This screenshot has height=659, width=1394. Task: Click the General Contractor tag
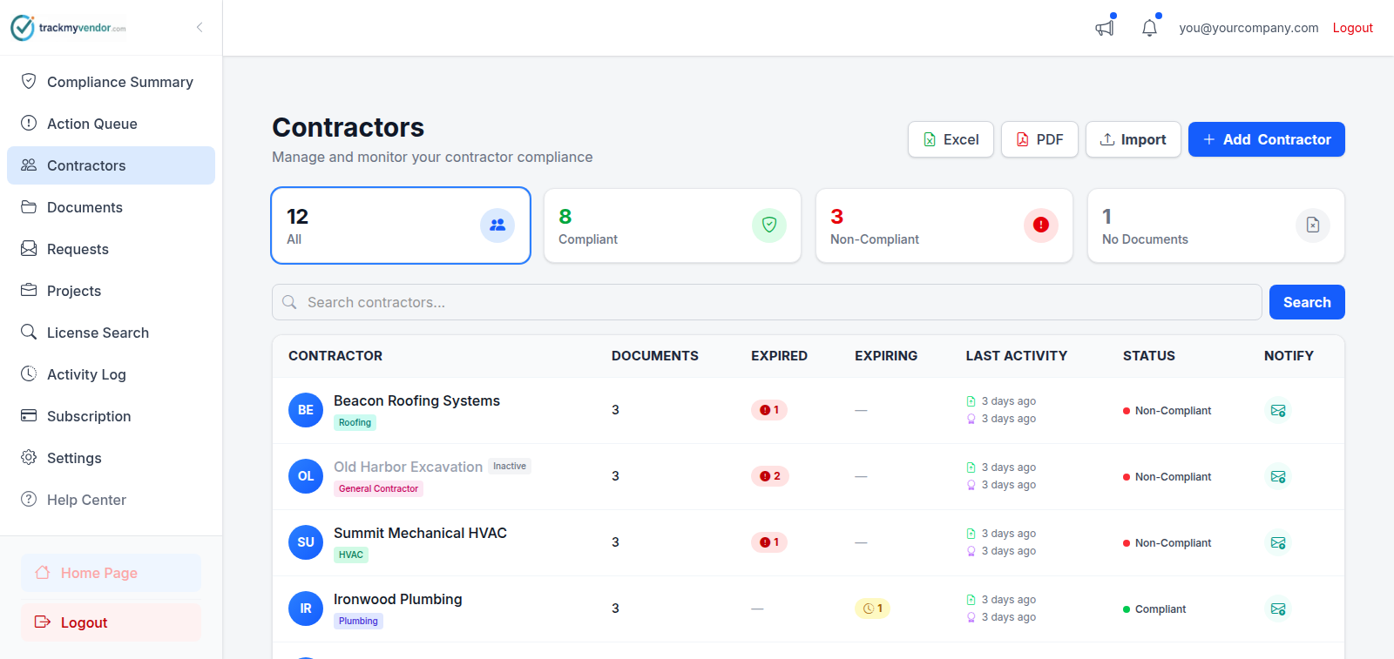pyautogui.click(x=378, y=489)
